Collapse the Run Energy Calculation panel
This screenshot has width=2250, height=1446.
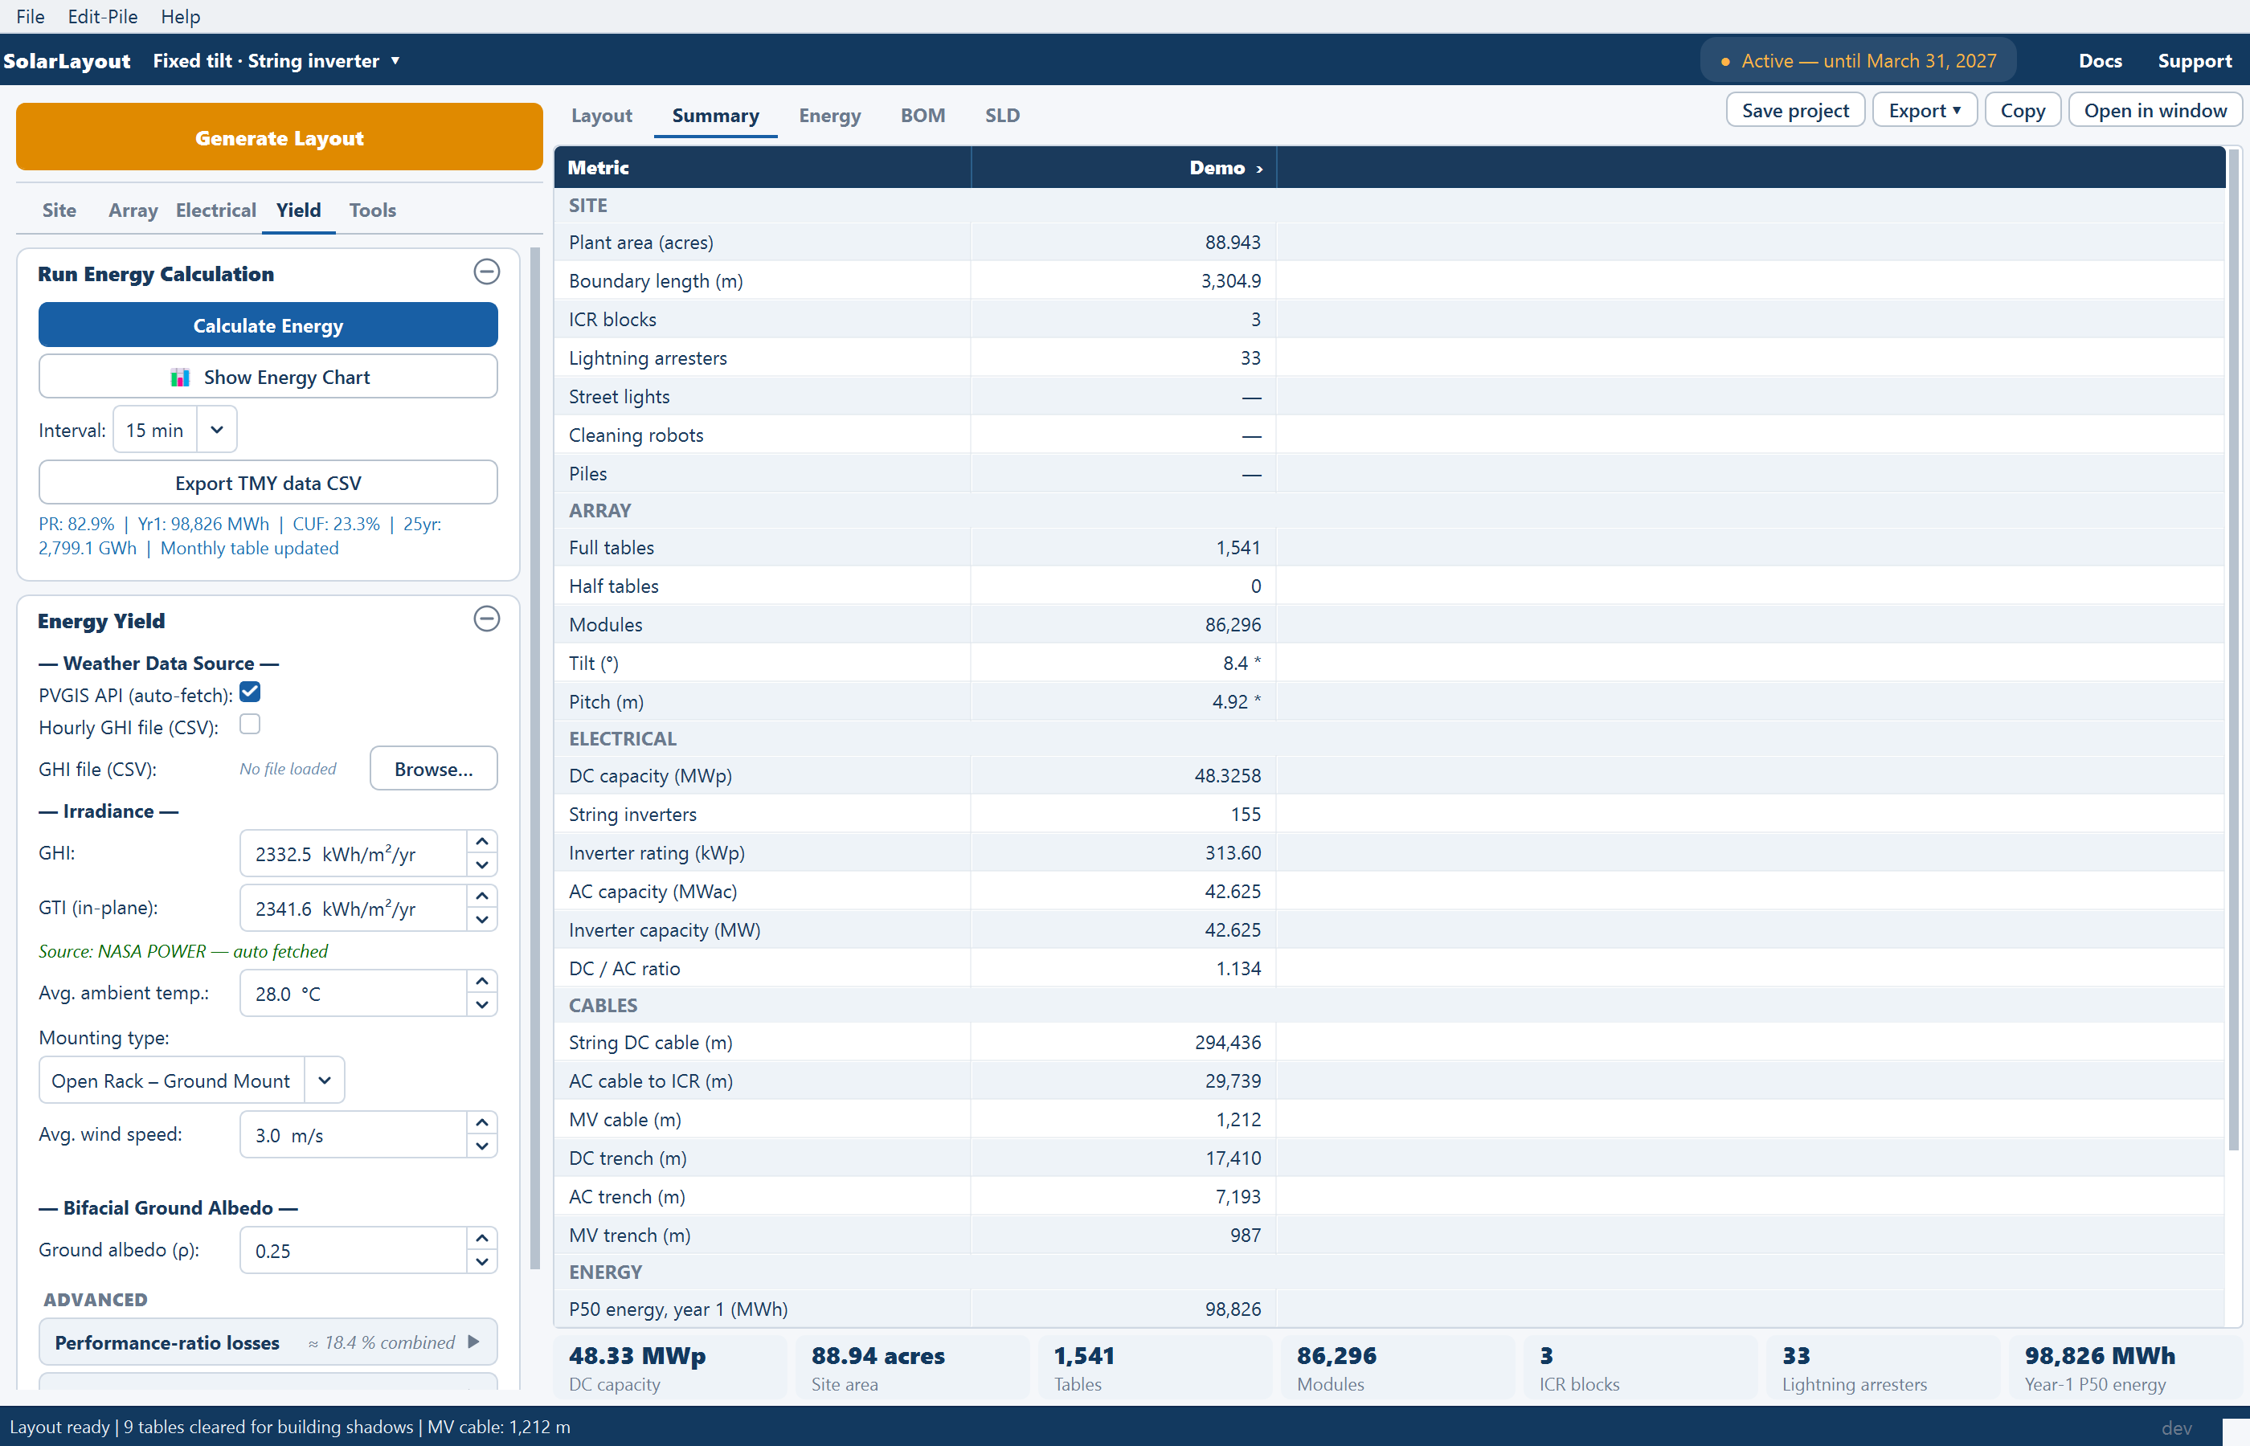(486, 272)
